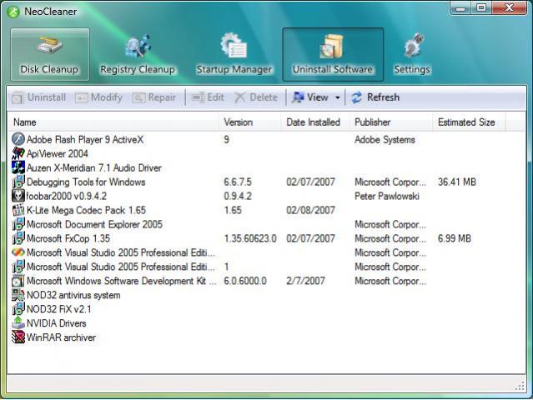Select Microsoft Document Explorer 2005 entry
Viewport: 533px width, 400px height.
(x=94, y=224)
